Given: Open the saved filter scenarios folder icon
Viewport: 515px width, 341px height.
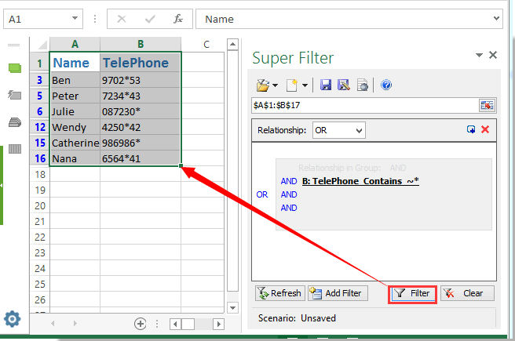Looking at the screenshot, I should coord(262,85).
